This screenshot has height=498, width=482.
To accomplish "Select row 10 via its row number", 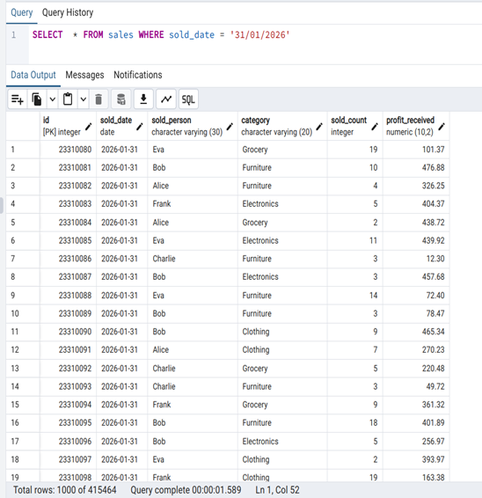I will 23,313.
